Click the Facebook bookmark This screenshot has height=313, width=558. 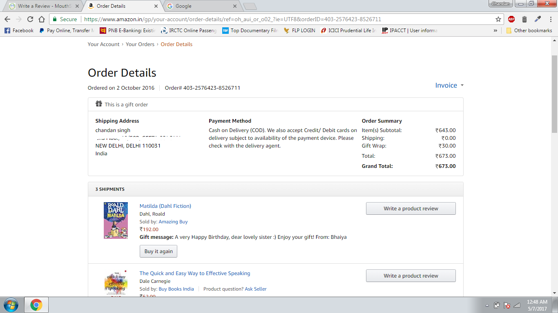tap(19, 31)
